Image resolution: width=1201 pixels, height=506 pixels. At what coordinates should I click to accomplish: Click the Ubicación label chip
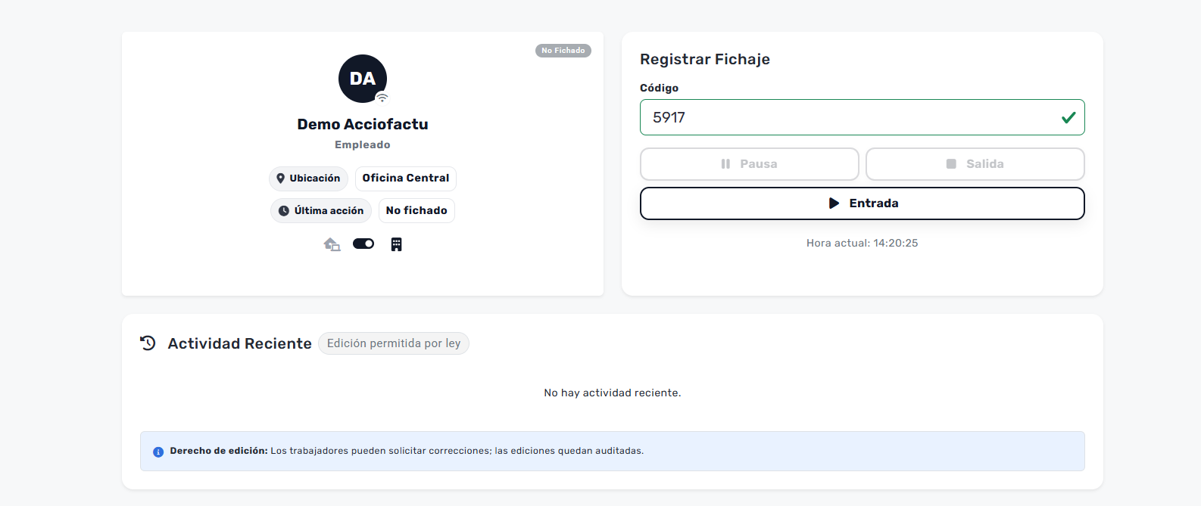point(309,178)
